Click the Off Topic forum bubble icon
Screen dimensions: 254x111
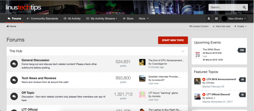[x=14, y=96]
